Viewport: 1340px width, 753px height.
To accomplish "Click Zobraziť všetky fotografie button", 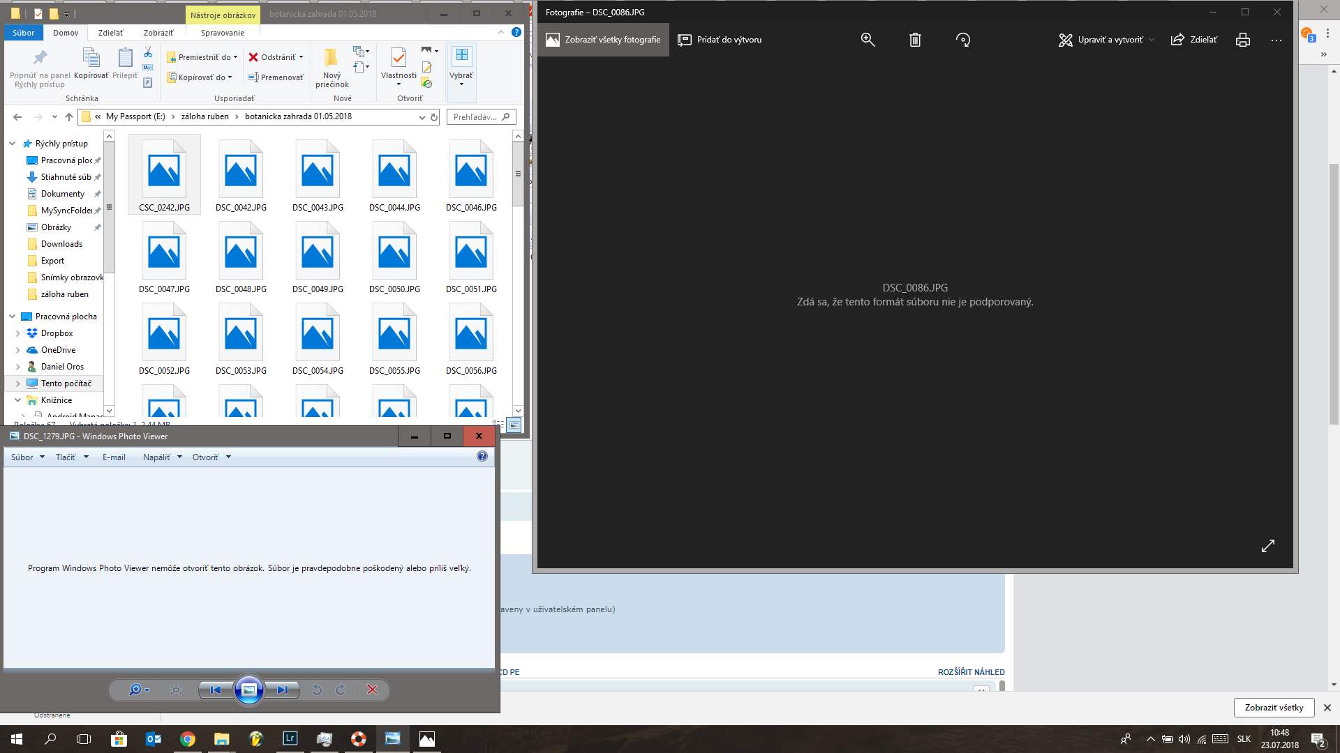I will coord(603,40).
